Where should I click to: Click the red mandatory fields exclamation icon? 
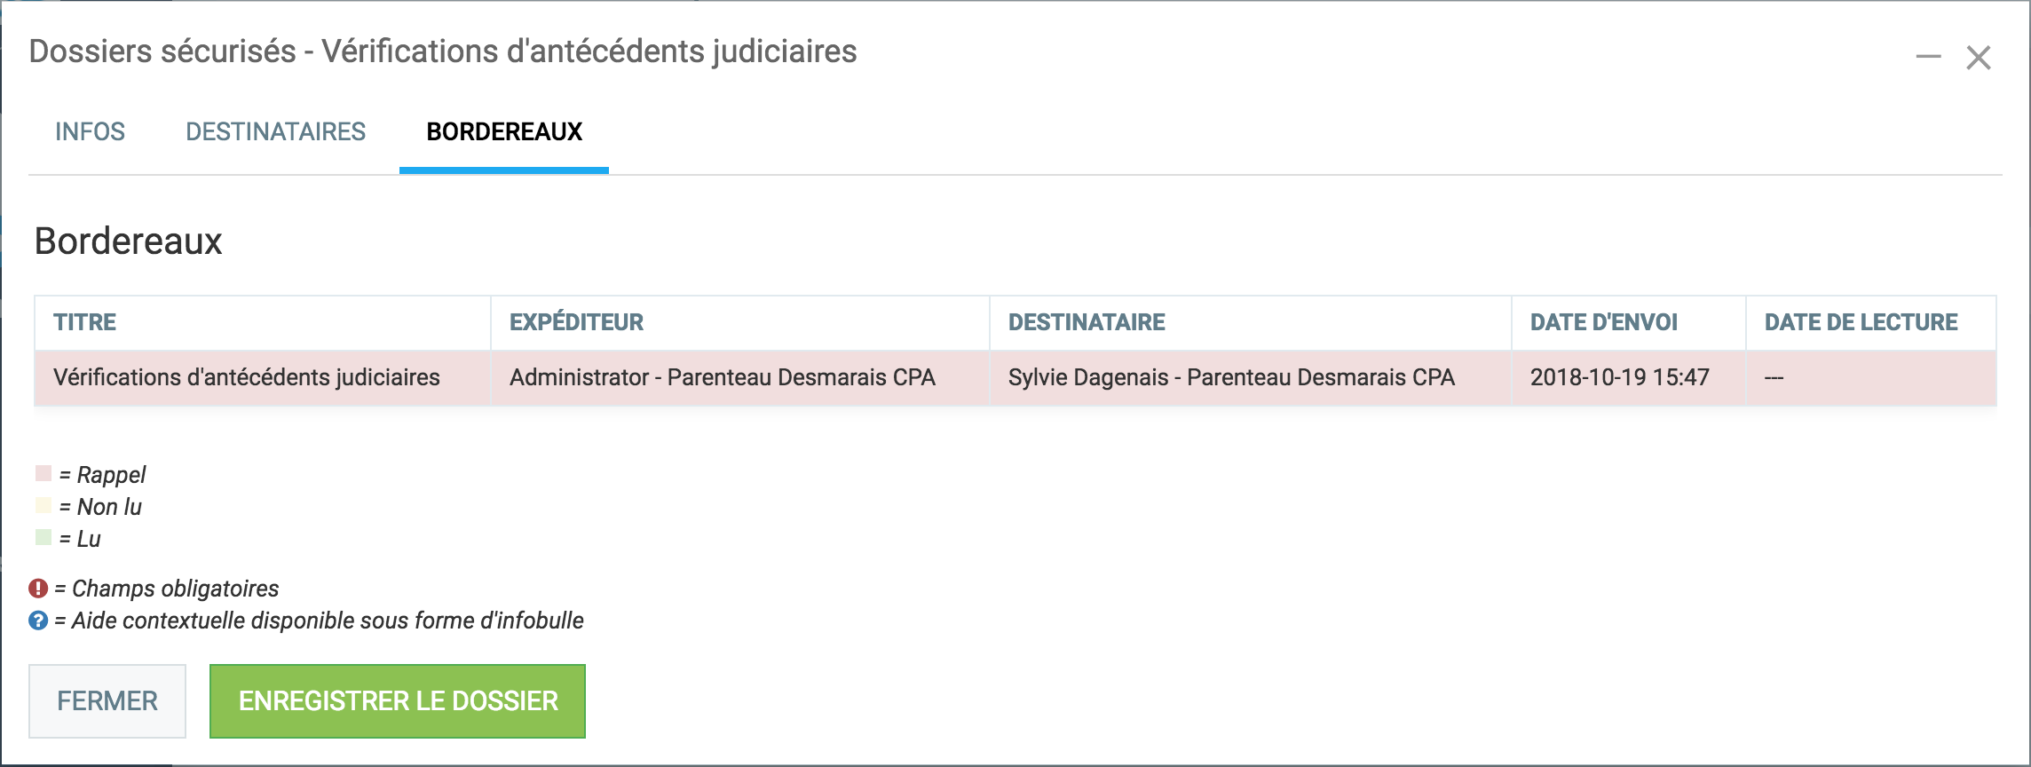coord(38,589)
